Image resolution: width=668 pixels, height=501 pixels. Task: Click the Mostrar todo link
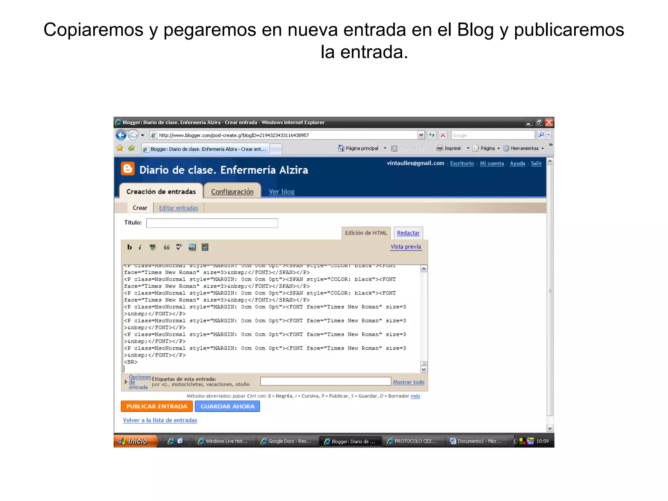tap(408, 382)
